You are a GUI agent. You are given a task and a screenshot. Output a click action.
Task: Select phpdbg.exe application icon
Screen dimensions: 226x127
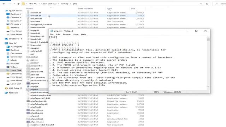coord(28,113)
